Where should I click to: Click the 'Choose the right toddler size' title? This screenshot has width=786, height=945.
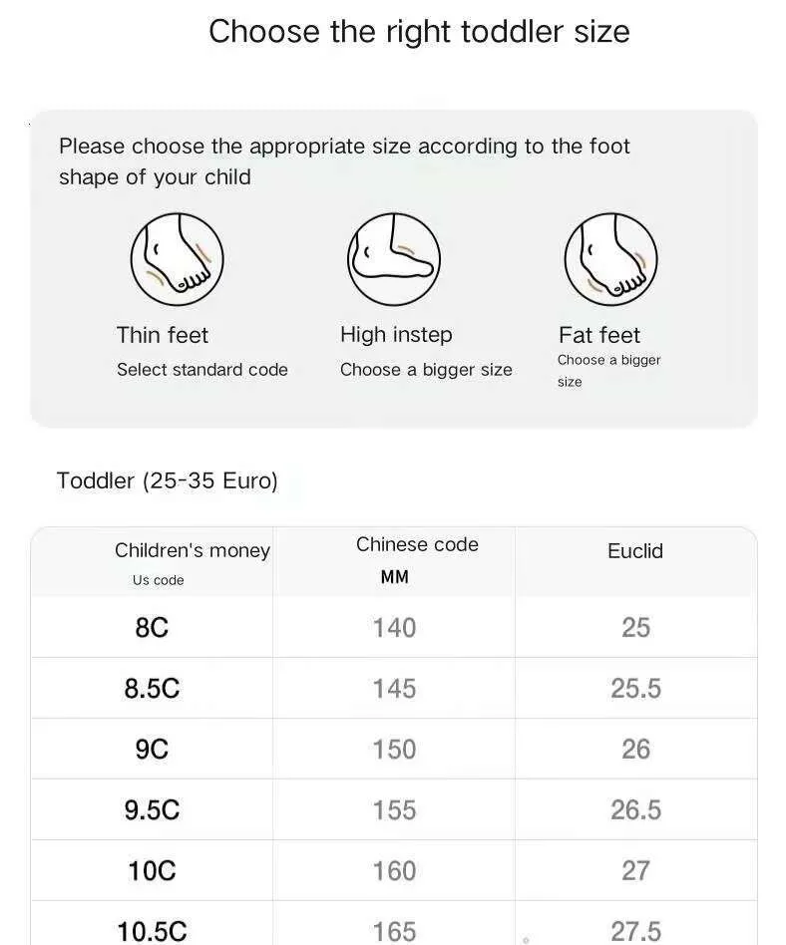[419, 32]
